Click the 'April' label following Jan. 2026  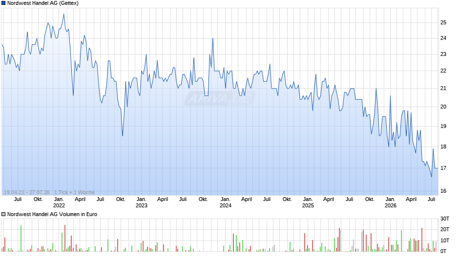(411, 199)
